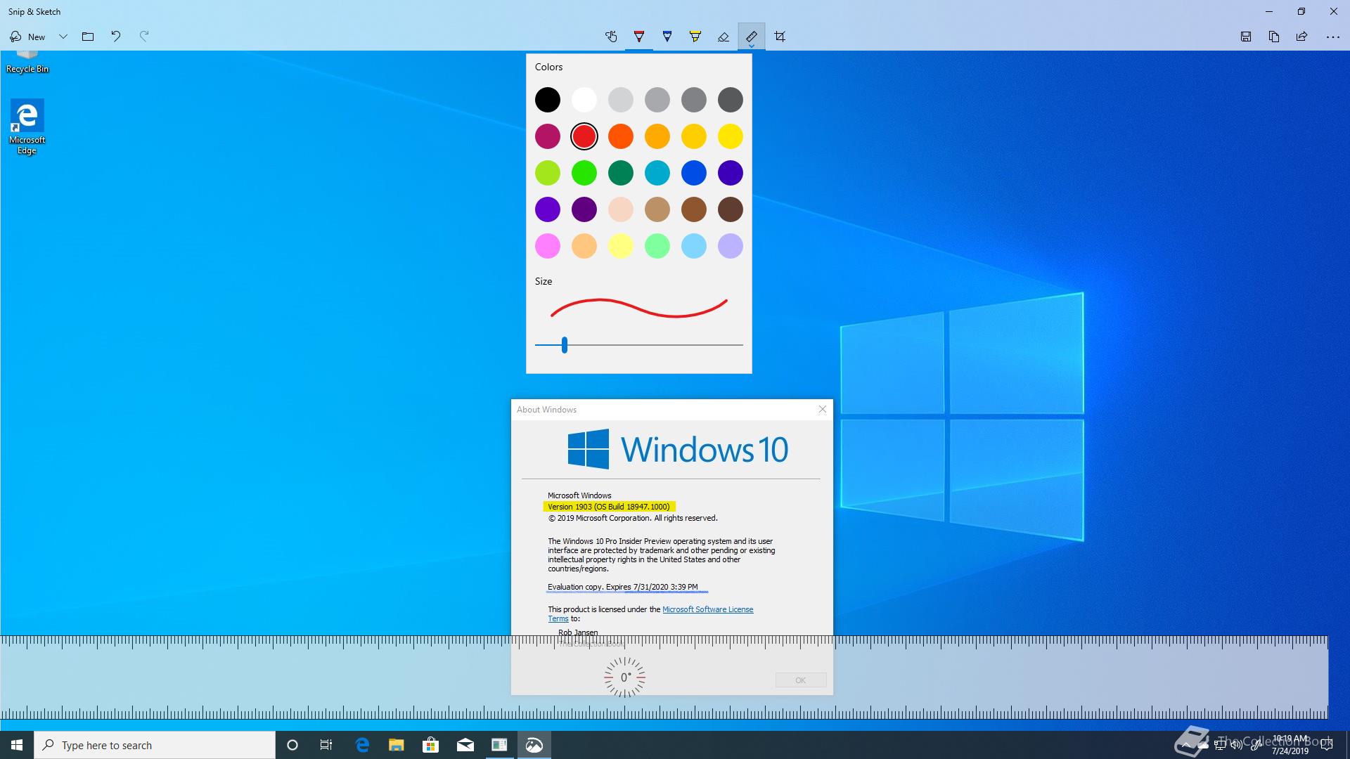Open Cortana from the taskbar
The width and height of the screenshot is (1350, 759).
292,745
